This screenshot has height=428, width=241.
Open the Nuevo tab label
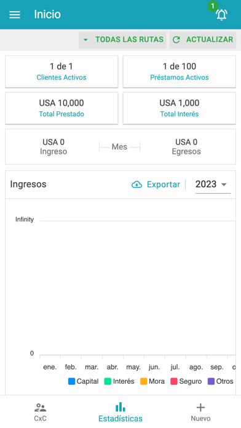pos(200,418)
